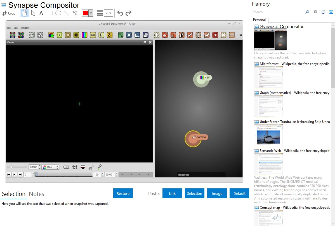Click the Flamory camera capture icon
The image size is (335, 226).
[315, 12]
